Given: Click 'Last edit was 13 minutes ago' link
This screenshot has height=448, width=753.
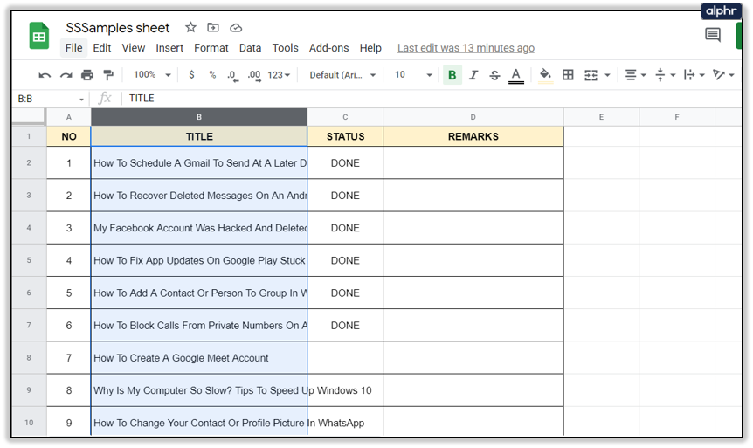Looking at the screenshot, I should pyautogui.click(x=466, y=48).
